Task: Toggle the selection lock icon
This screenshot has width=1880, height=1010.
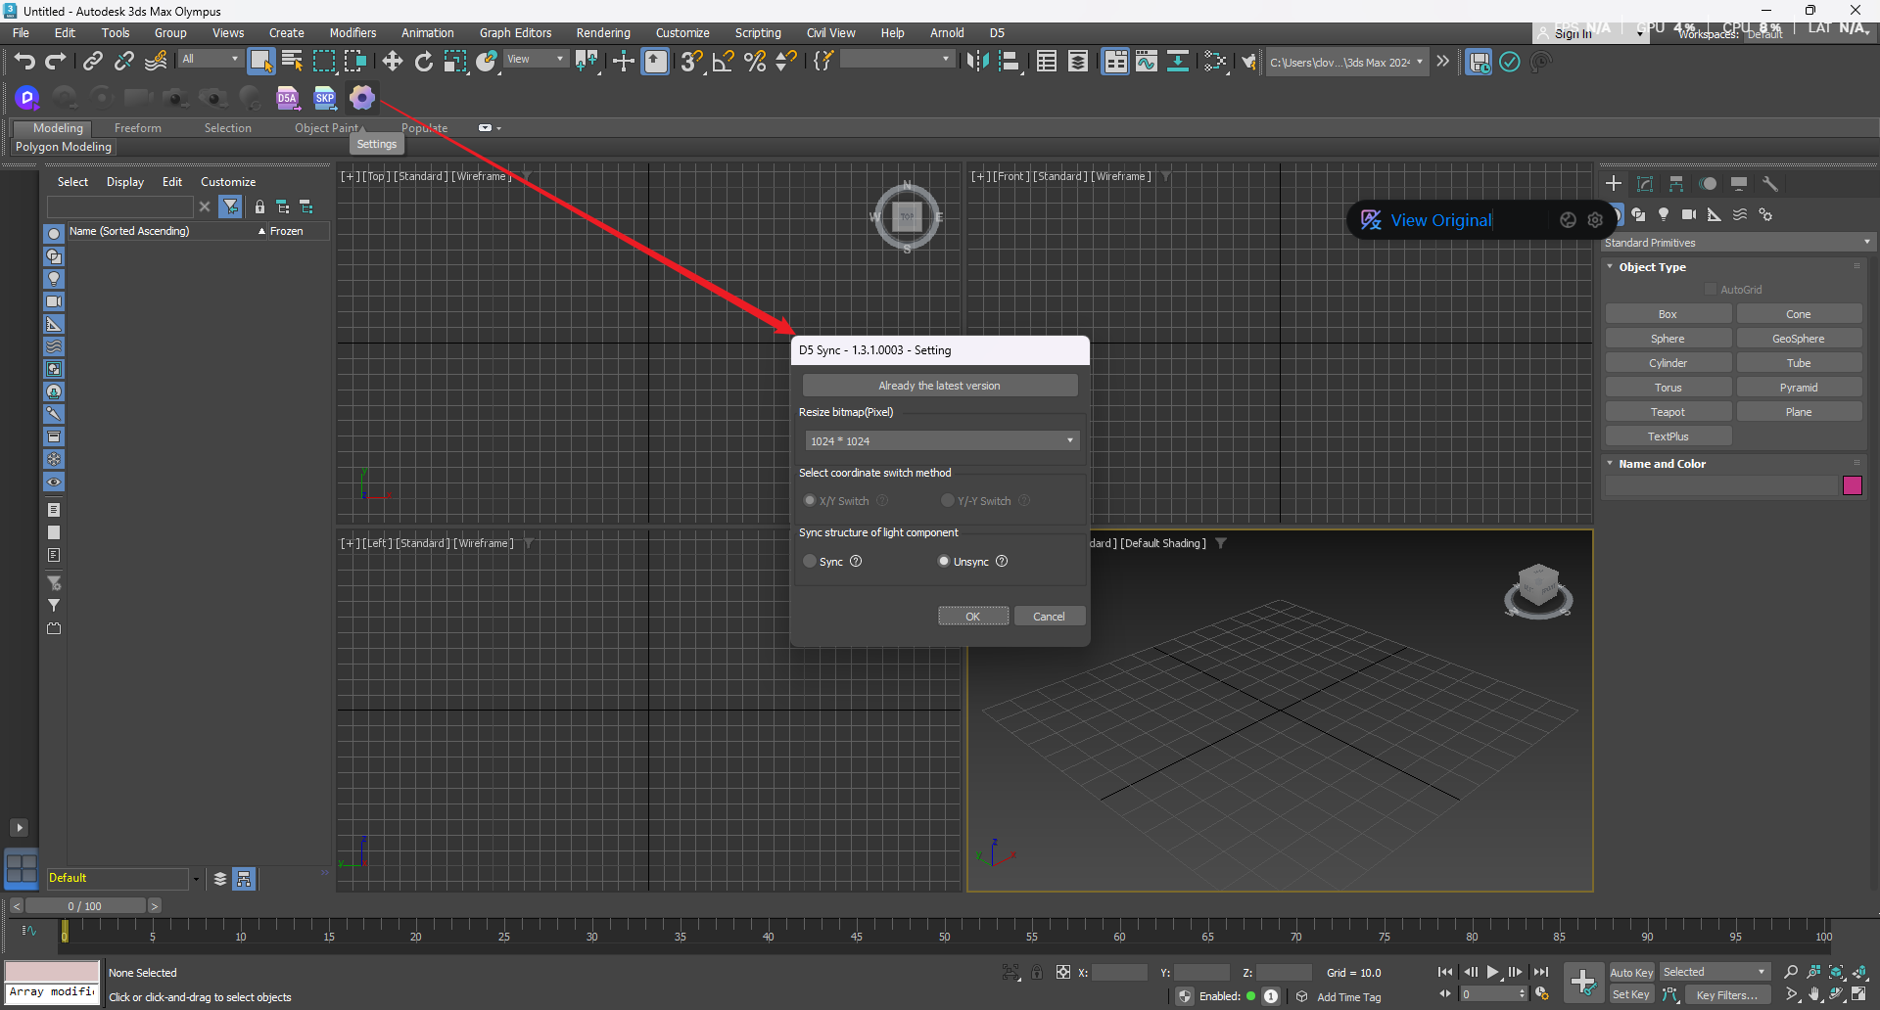Action: (x=1037, y=973)
